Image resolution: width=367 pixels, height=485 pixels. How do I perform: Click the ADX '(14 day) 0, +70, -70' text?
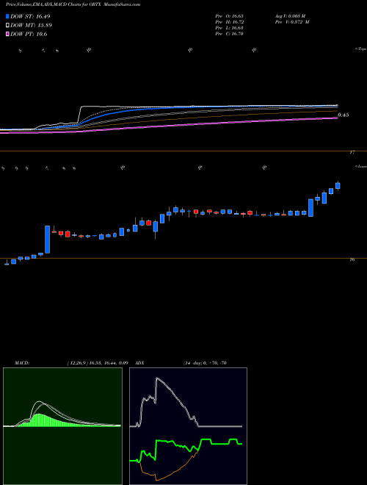tap(205, 363)
